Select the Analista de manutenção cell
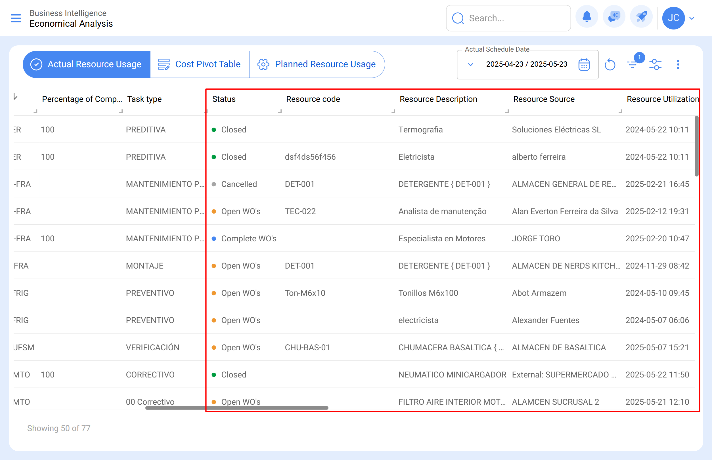 tap(442, 211)
